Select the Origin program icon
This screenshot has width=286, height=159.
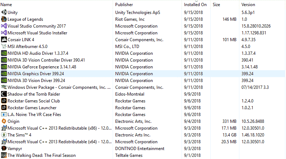tap(4, 121)
